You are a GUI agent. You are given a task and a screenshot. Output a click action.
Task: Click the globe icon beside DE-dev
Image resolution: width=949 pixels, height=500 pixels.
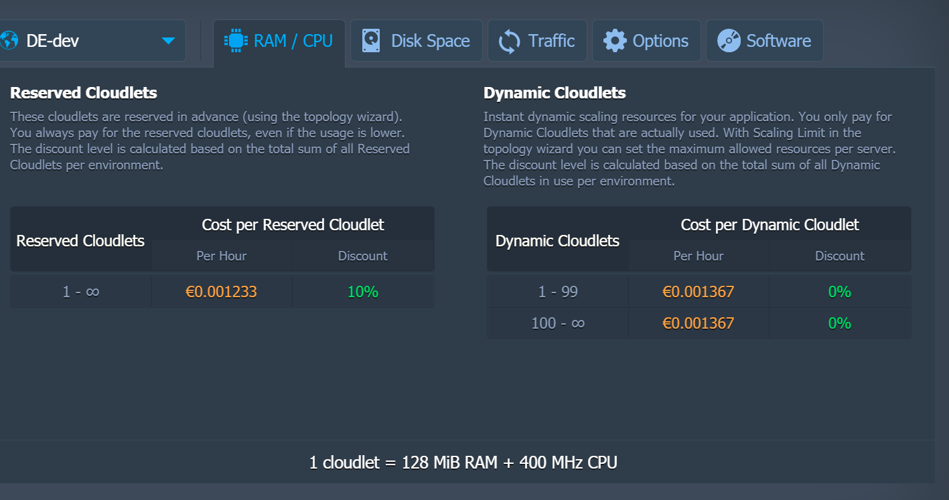tap(9, 41)
